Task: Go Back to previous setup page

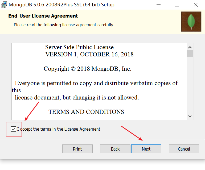Action: [115, 149]
